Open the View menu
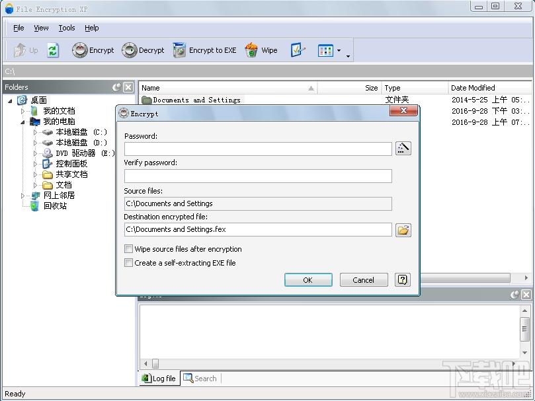 tap(41, 28)
